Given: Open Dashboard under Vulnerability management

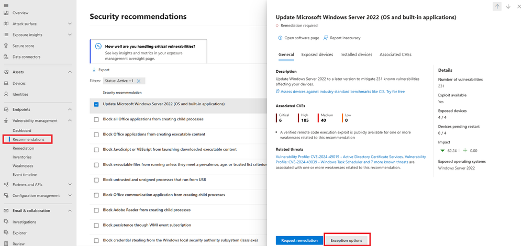Looking at the screenshot, I should pos(21,131).
